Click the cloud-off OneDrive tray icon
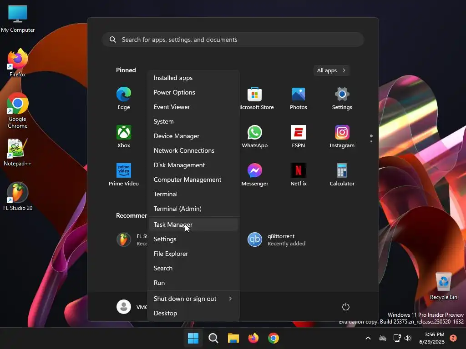This screenshot has width=466, height=349. coord(383,338)
